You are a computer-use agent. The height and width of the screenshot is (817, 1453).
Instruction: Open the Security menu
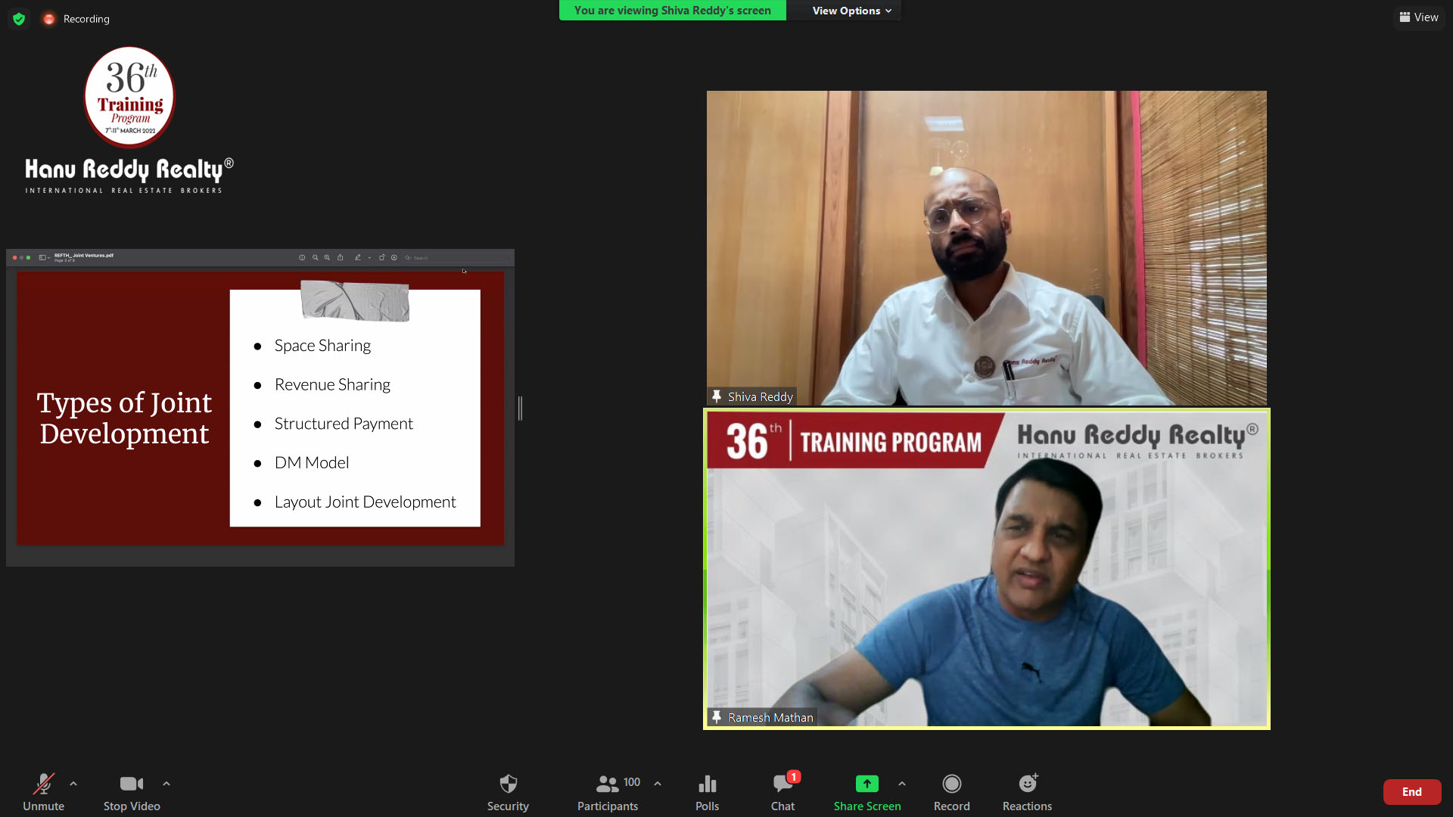[508, 791]
